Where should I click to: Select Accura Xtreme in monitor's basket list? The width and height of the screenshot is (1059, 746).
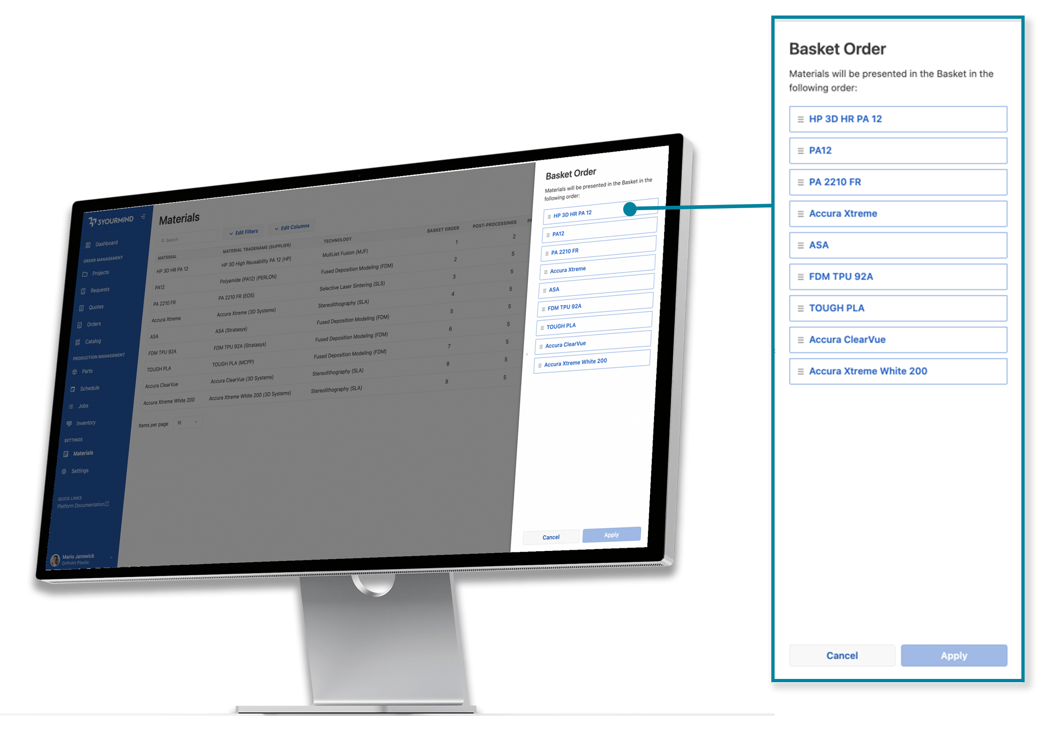(597, 268)
